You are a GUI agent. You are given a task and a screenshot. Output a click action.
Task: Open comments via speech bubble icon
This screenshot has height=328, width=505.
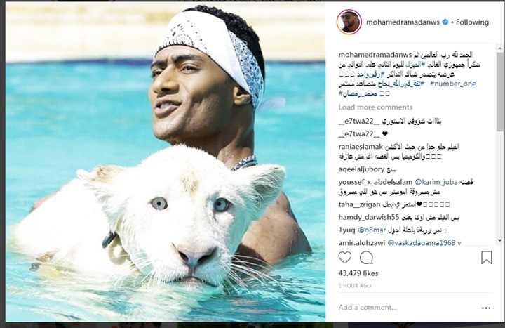pyautogui.click(x=366, y=258)
